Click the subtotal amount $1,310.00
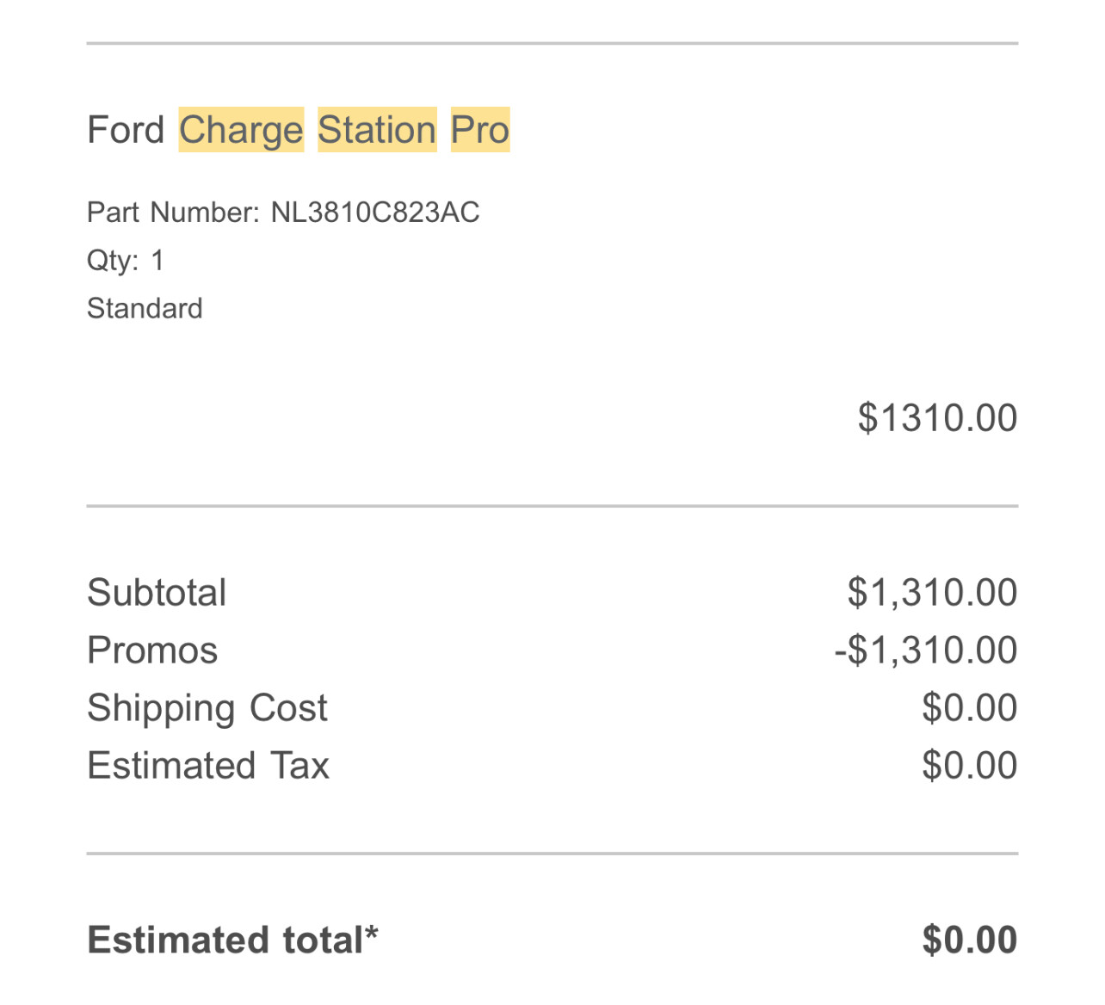Viewport: 1105px width, 1005px height. pyautogui.click(x=932, y=593)
